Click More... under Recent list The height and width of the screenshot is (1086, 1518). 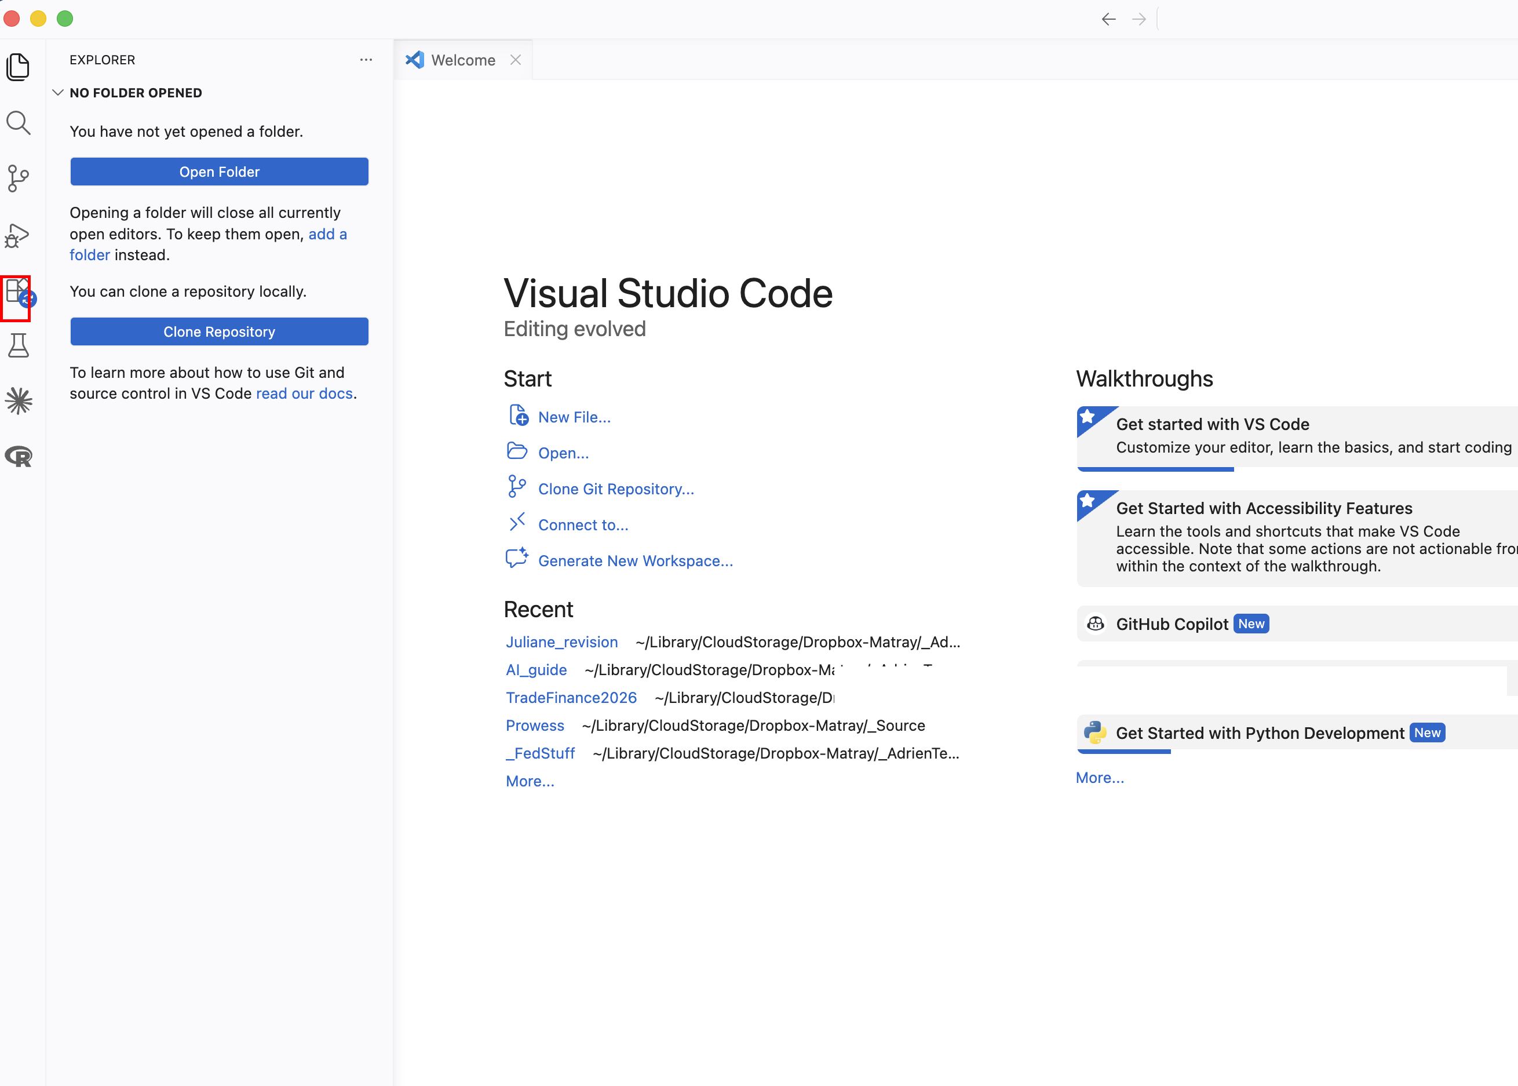[x=530, y=781]
